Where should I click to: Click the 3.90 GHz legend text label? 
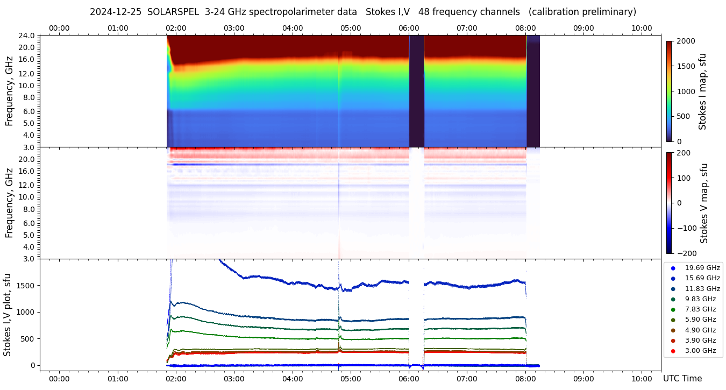pos(700,341)
